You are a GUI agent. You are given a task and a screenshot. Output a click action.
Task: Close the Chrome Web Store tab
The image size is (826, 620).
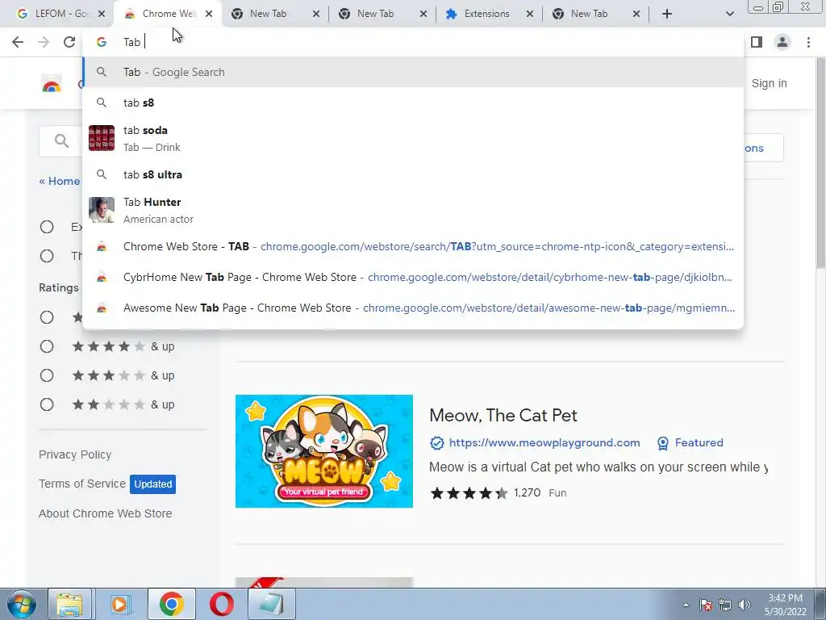[209, 14]
